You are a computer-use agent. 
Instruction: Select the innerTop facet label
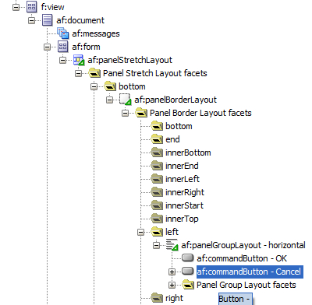click(182, 219)
